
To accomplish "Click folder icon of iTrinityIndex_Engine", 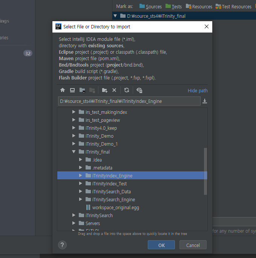I will point(88,176).
